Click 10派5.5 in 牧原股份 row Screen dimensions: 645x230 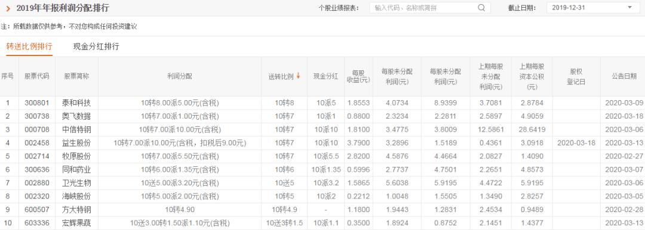326,157
